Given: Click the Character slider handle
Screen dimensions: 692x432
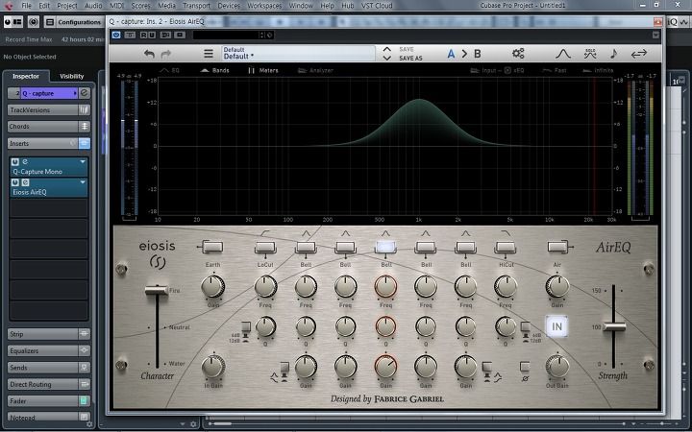Looking at the screenshot, I should (157, 290).
